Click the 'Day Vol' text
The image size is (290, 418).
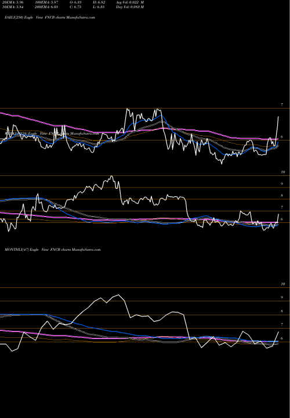[x=130, y=7]
